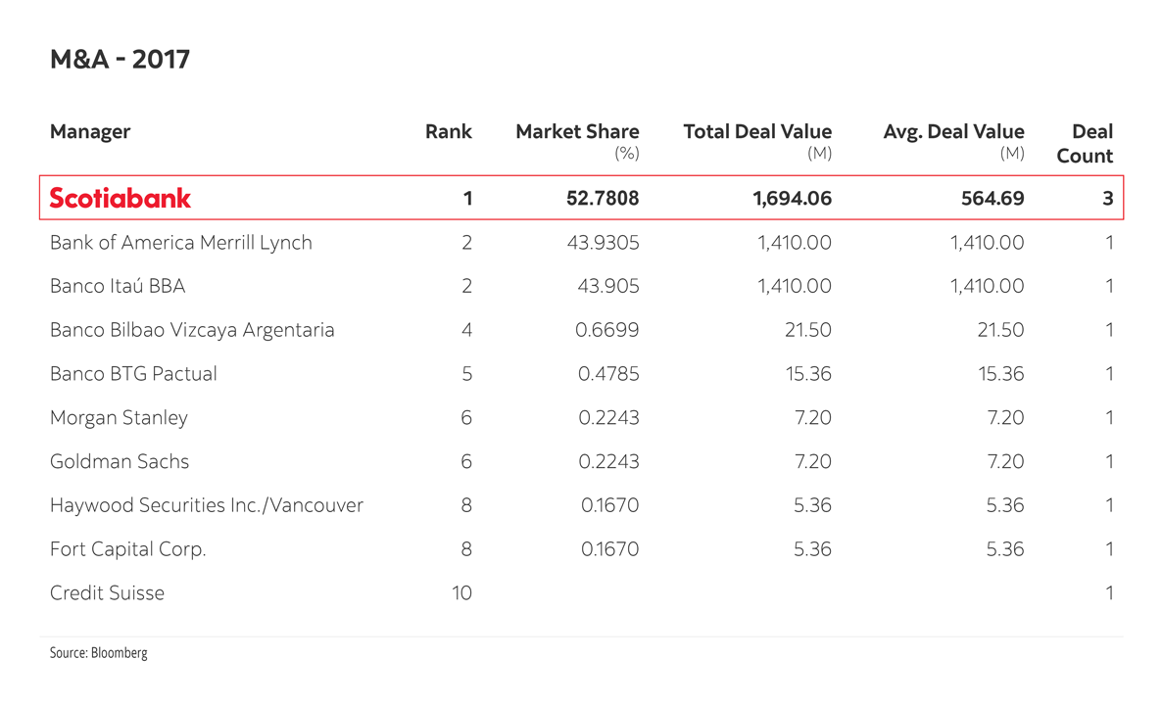Click Fort Capital Corp. manager name
Screen dimensions: 1162x706
pos(128,549)
